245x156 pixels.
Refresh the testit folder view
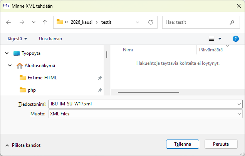151,22
